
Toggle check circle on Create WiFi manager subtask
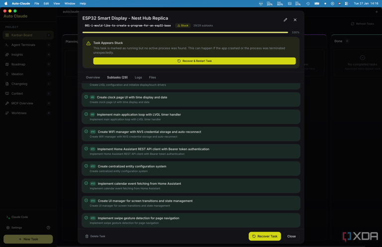86,131
